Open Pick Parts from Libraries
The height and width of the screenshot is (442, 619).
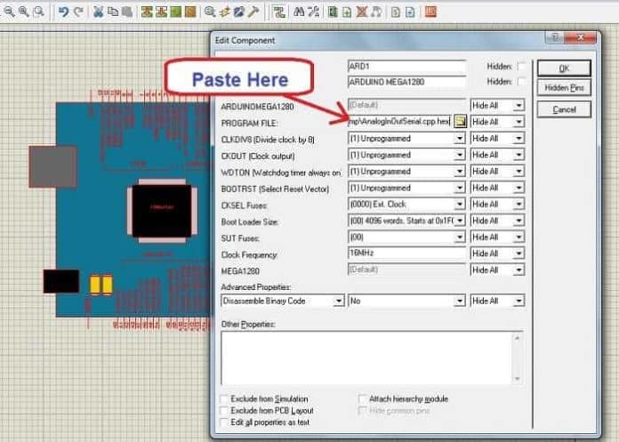(210, 12)
